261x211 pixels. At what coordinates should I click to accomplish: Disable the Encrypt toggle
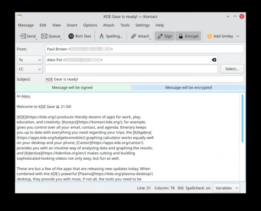[x=187, y=36]
